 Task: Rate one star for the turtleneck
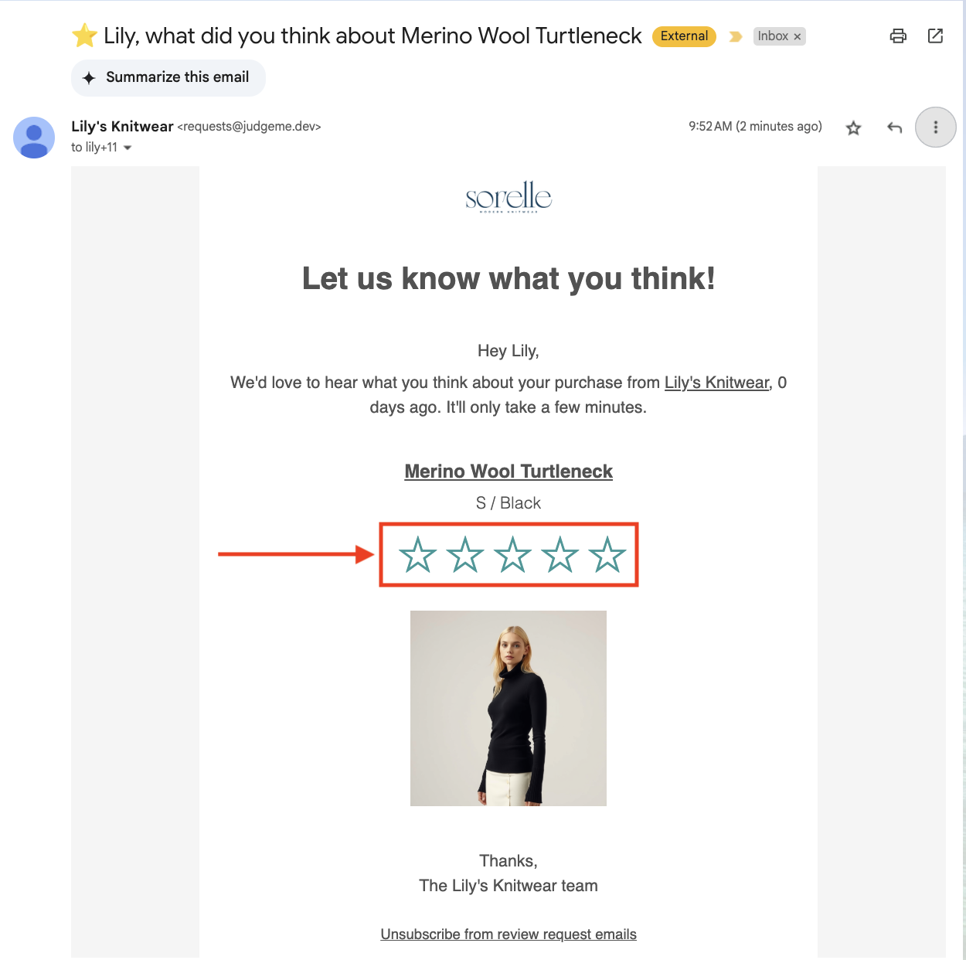[418, 555]
